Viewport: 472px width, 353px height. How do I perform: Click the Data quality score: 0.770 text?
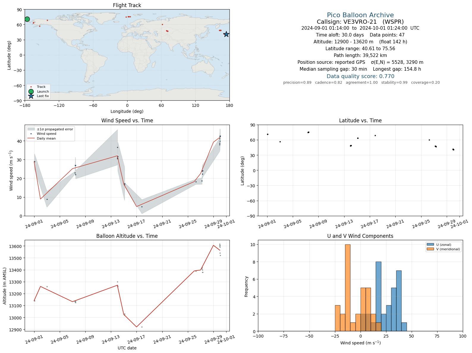click(360, 76)
